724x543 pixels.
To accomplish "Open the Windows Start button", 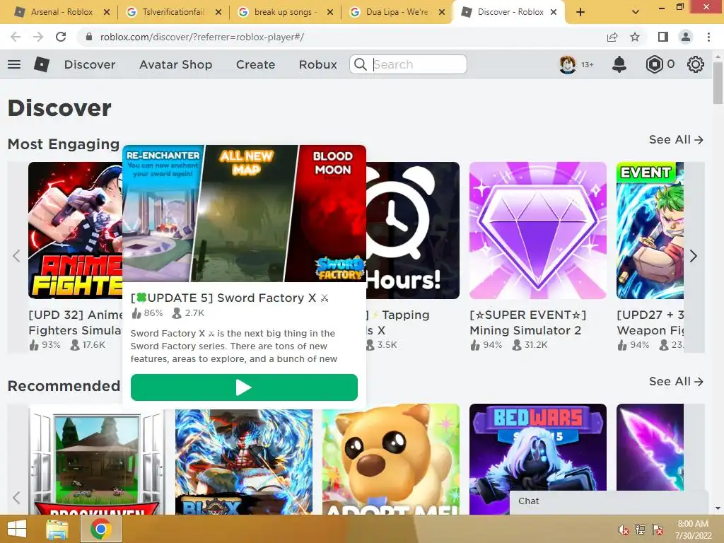I will point(17,529).
